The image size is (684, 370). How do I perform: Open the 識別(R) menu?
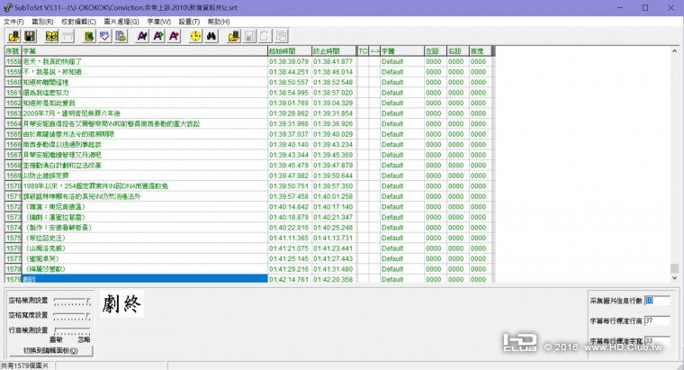pyautogui.click(x=43, y=22)
